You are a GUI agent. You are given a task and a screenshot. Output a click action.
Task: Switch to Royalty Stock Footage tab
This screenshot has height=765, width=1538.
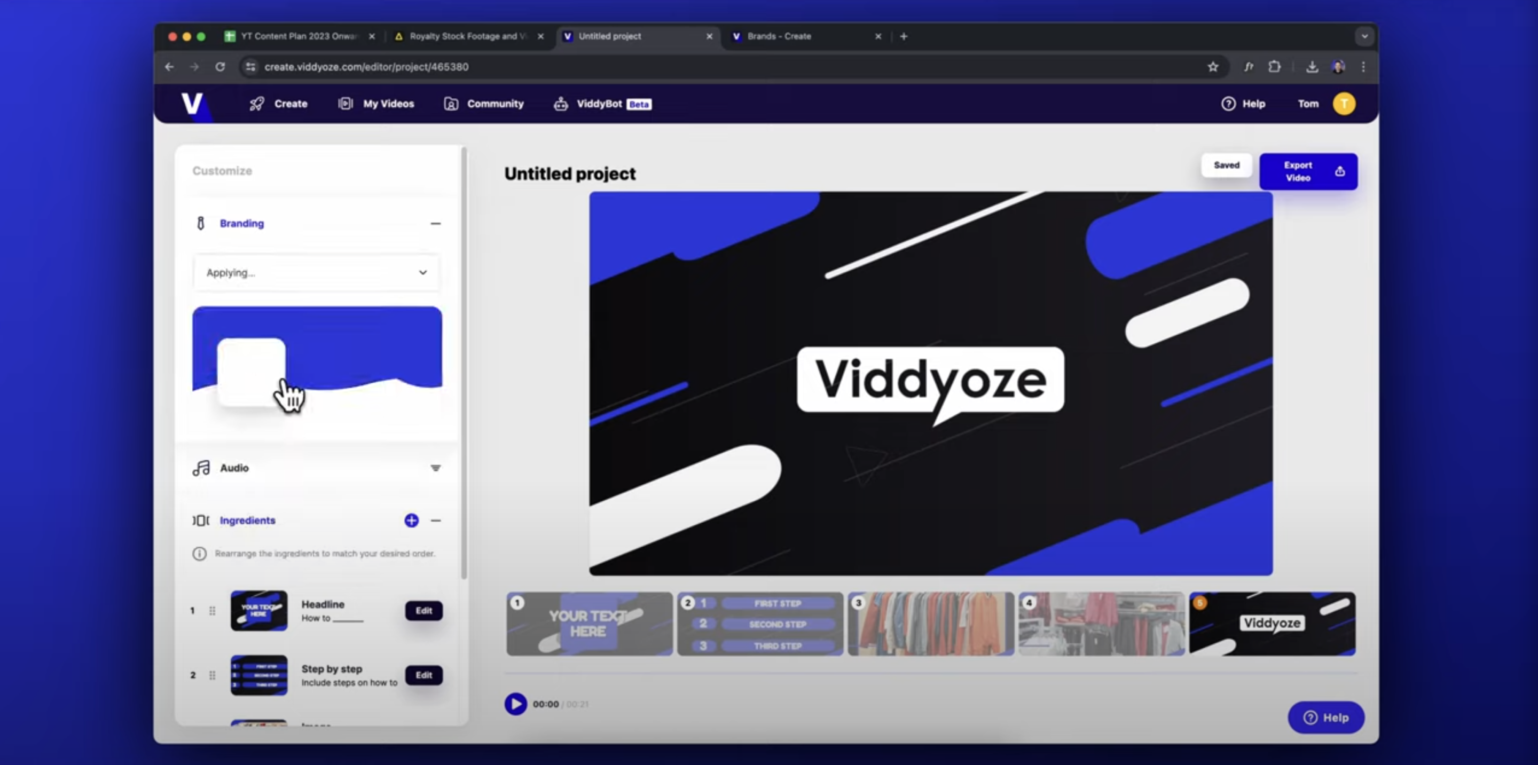pyautogui.click(x=468, y=36)
